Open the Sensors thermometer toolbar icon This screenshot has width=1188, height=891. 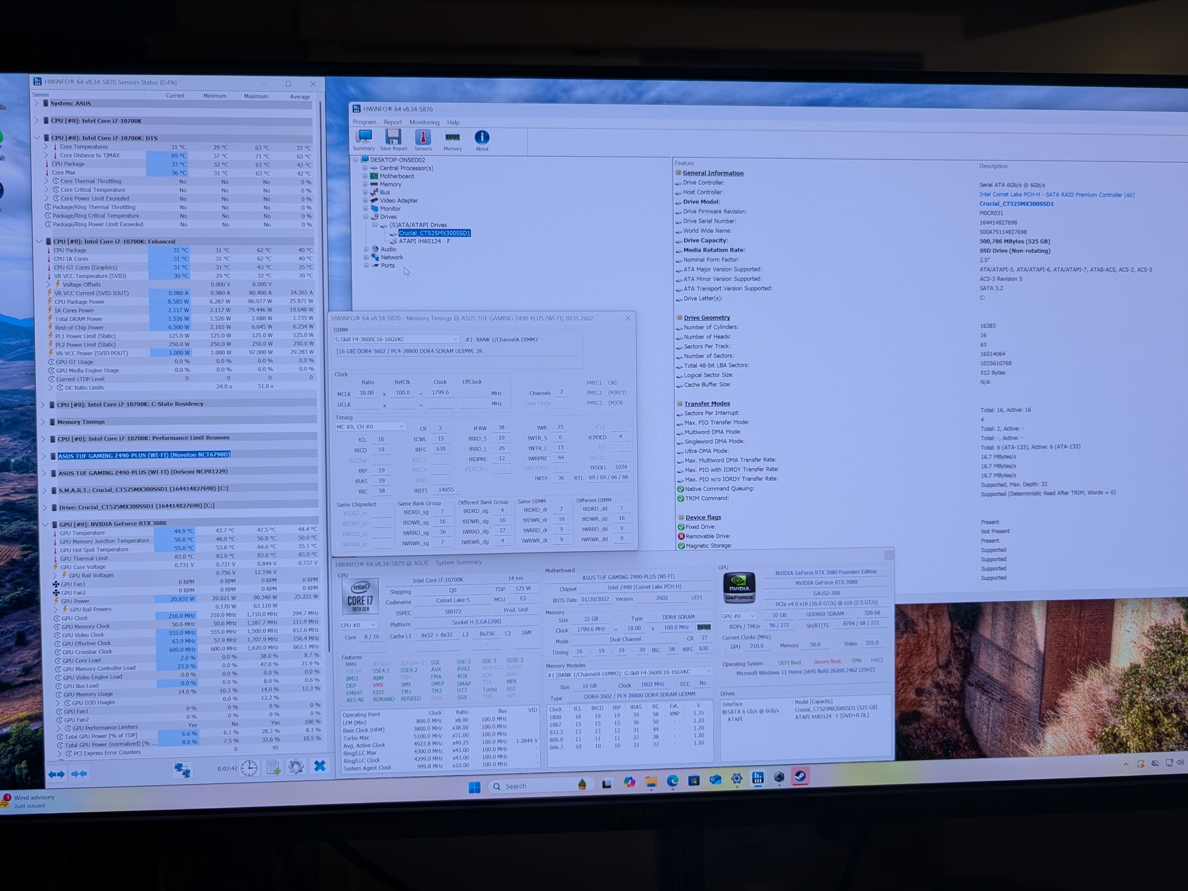click(x=423, y=140)
